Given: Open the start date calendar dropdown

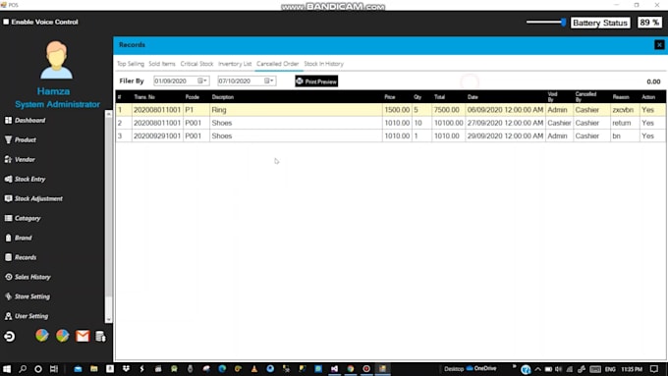Looking at the screenshot, I should [x=202, y=81].
